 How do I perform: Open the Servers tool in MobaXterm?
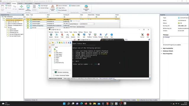pyautogui.click(x=56, y=35)
